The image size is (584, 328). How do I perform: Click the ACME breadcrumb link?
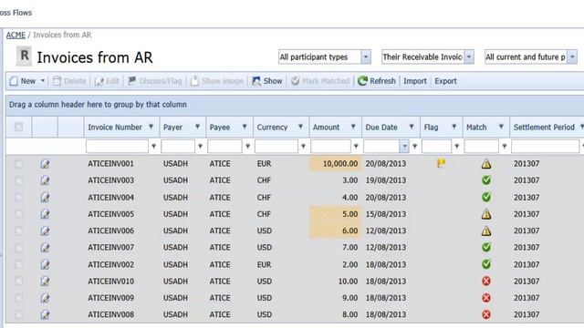click(x=16, y=35)
